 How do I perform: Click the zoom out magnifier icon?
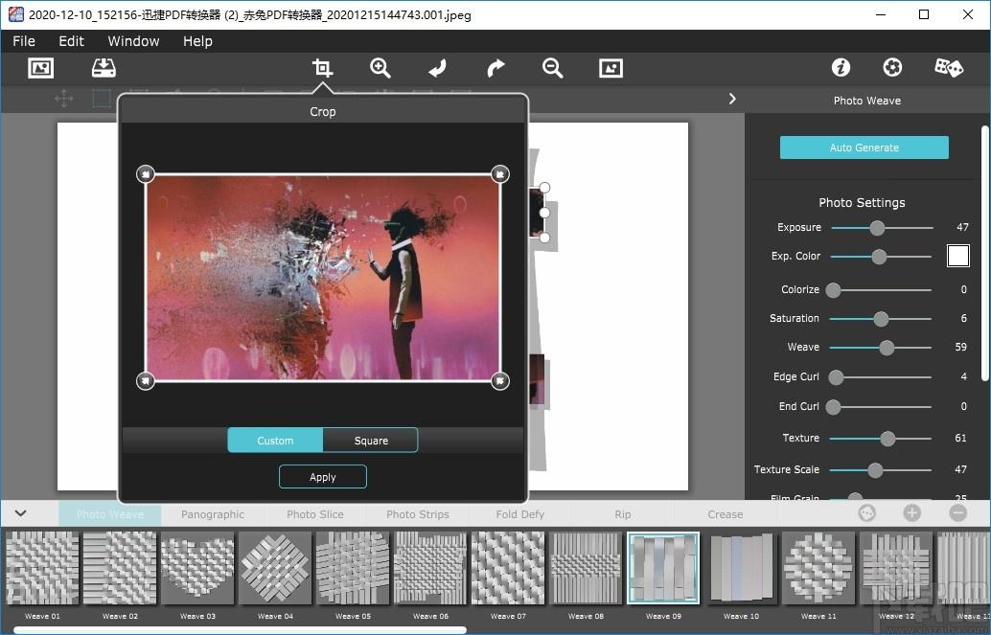click(x=552, y=68)
